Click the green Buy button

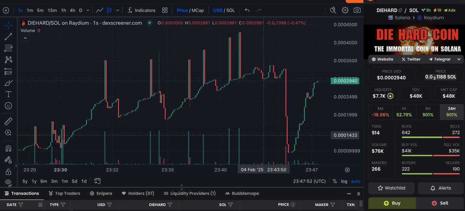click(392, 203)
